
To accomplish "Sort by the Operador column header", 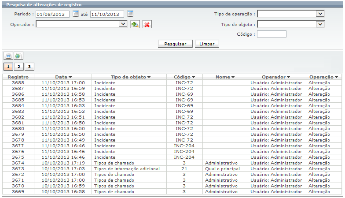I will 276,77.
